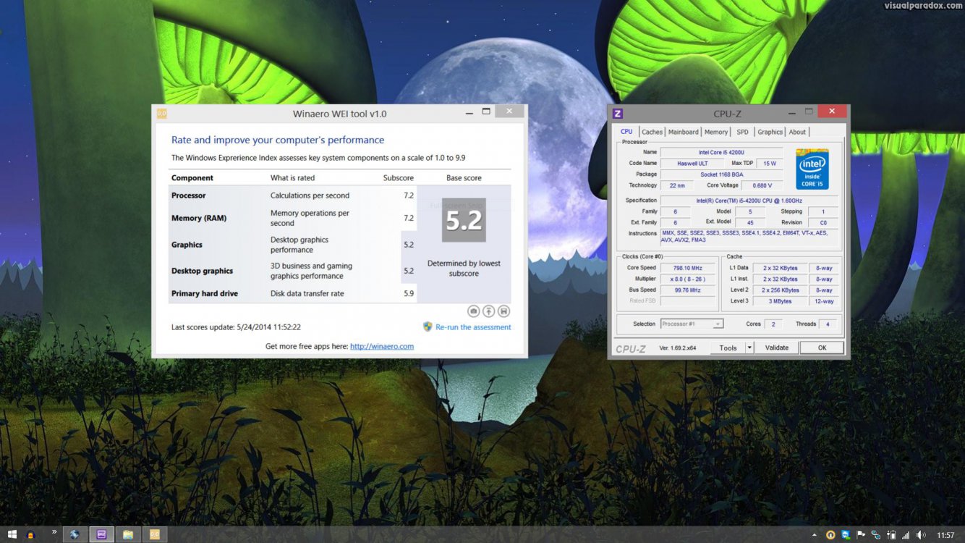The image size is (965, 543).
Task: Click the purple Z icon in CPU-Z title bar
Action: coord(618,114)
